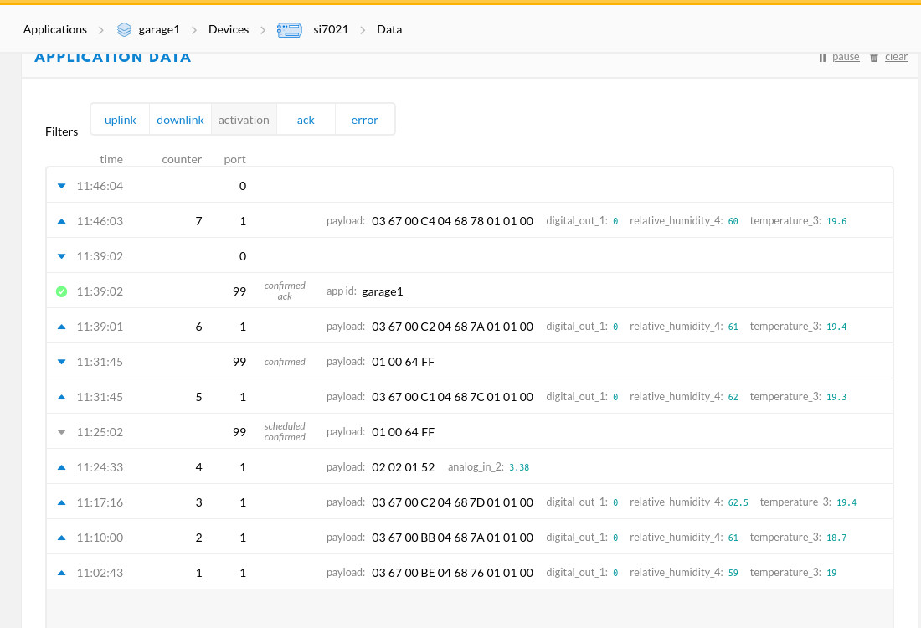The width and height of the screenshot is (921, 628).
Task: Click the pause icon in Application Data header
Action: [822, 57]
